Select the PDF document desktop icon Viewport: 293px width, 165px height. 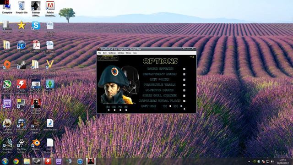pyautogui.click(x=36, y=46)
